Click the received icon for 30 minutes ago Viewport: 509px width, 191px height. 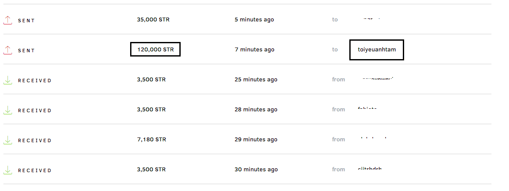7,170
